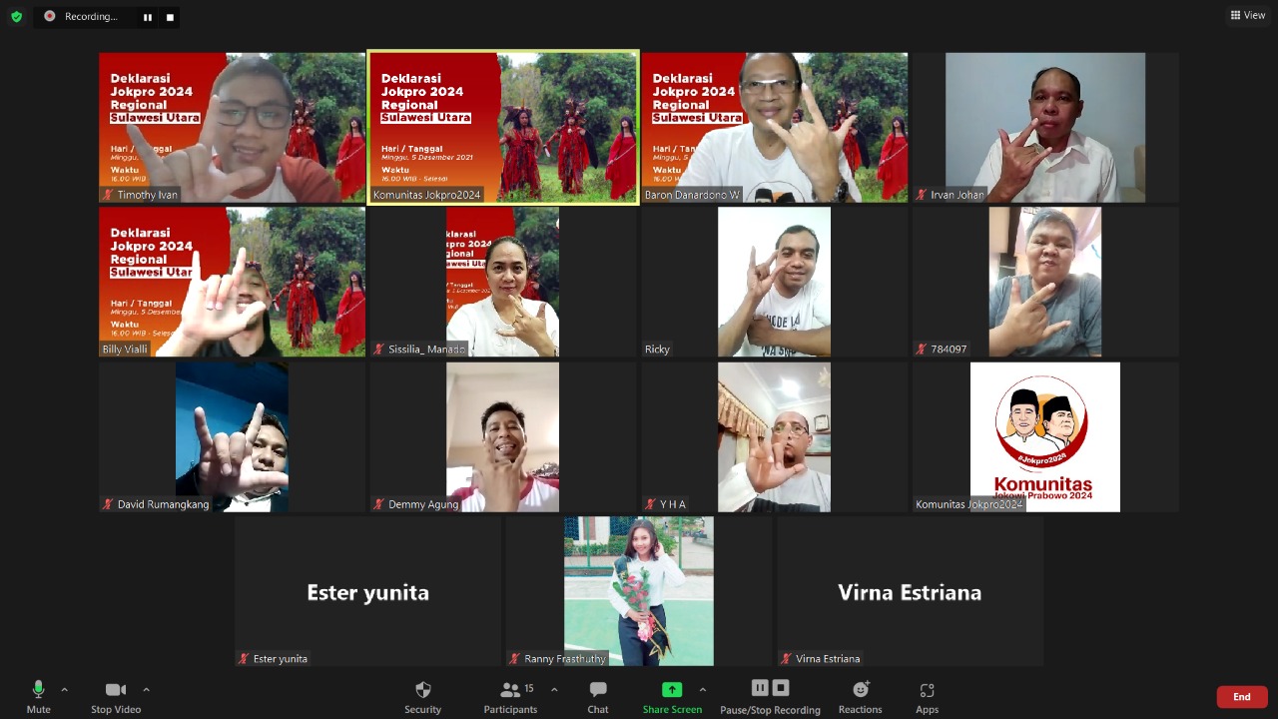Screen dimensions: 1278x719
Task: Click the red End meeting button
Action: click(1241, 697)
